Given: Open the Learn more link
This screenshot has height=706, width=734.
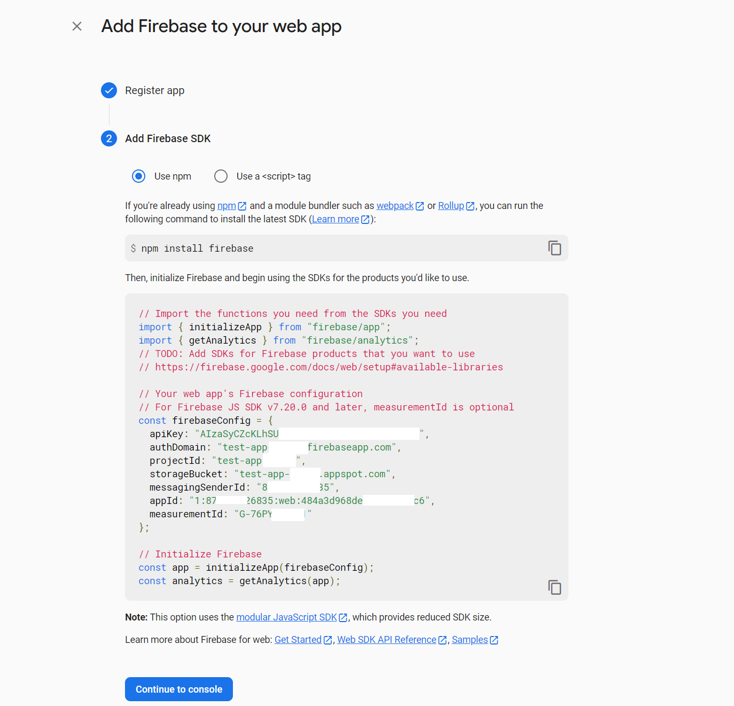Looking at the screenshot, I should click(x=335, y=219).
